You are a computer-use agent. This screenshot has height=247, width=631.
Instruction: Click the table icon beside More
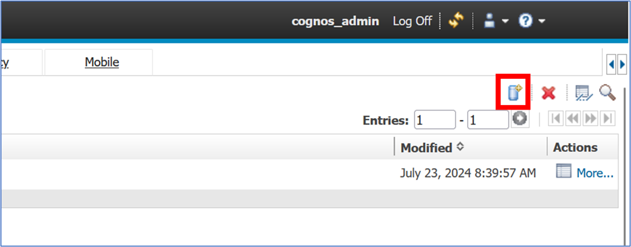[564, 172]
